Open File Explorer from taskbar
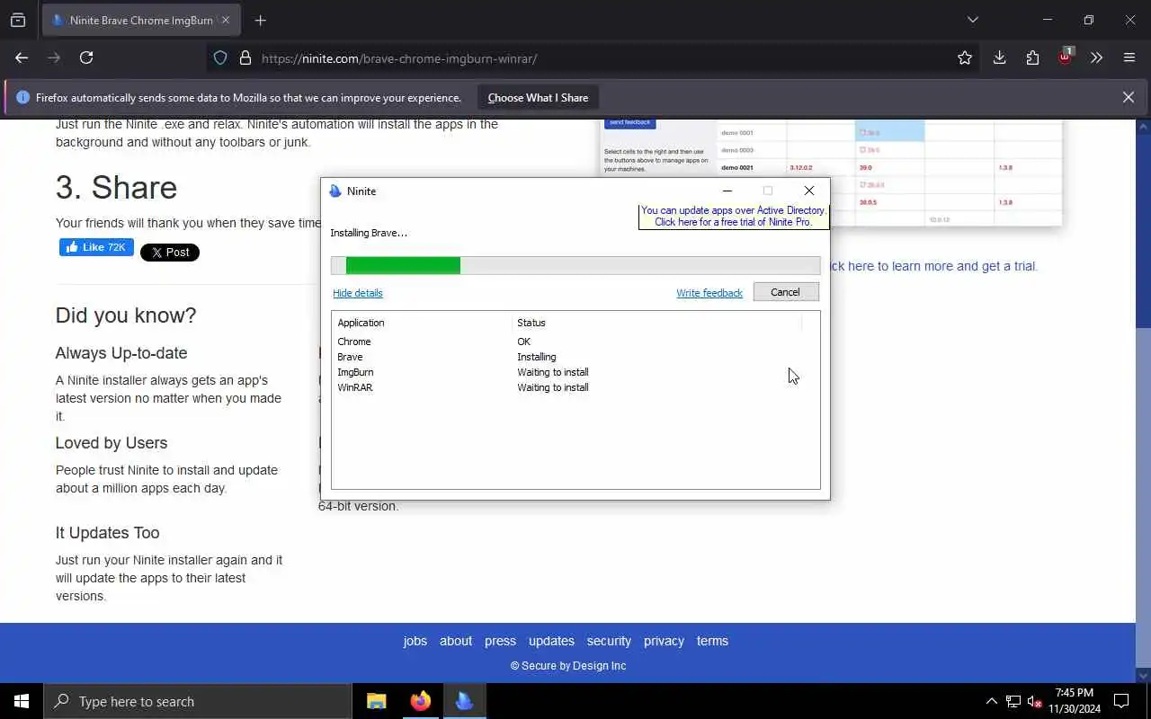This screenshot has height=719, width=1151. [x=377, y=701]
